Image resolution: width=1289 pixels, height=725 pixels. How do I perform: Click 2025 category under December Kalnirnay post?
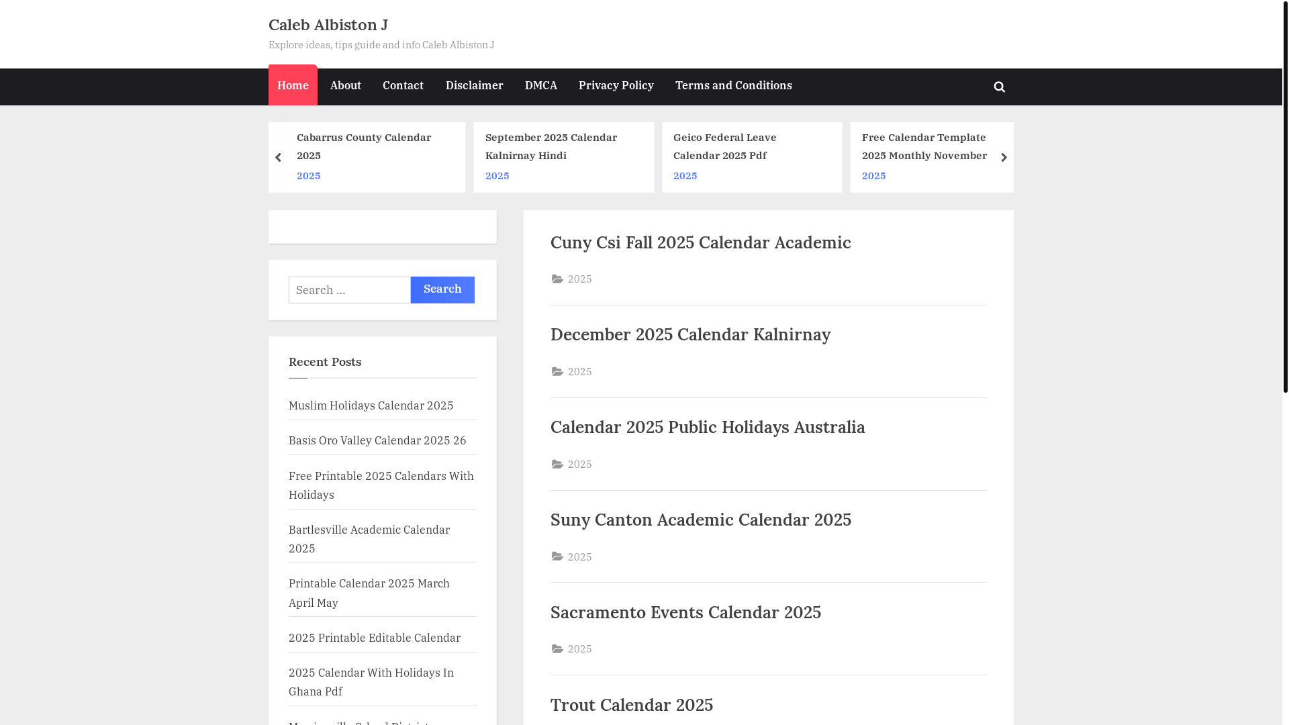pos(580,372)
